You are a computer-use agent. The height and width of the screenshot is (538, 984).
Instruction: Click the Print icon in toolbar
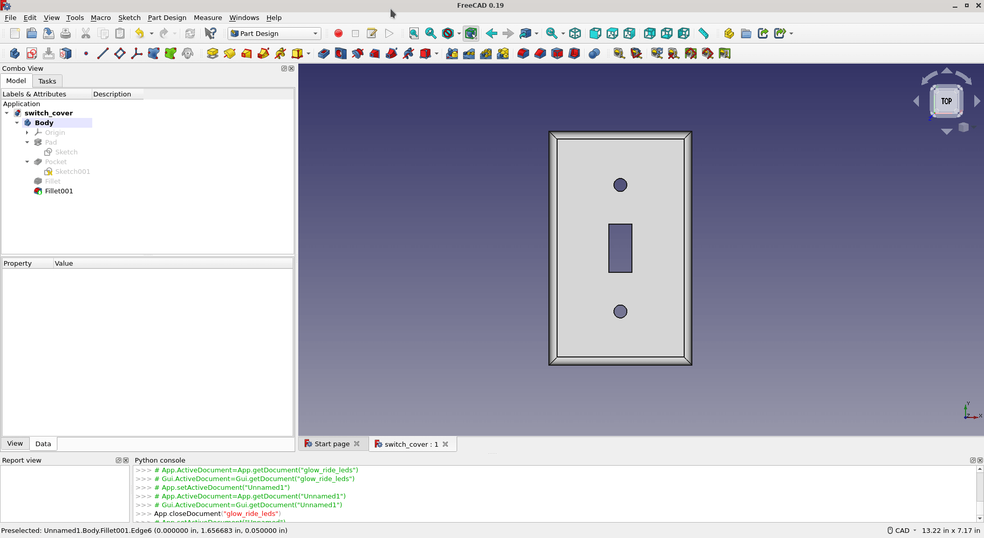[x=66, y=33]
